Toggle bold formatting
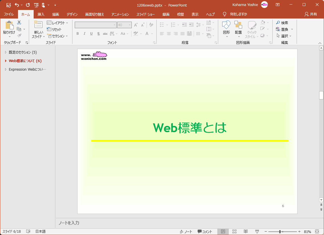Viewport: 324px width, 235px height. click(78, 34)
